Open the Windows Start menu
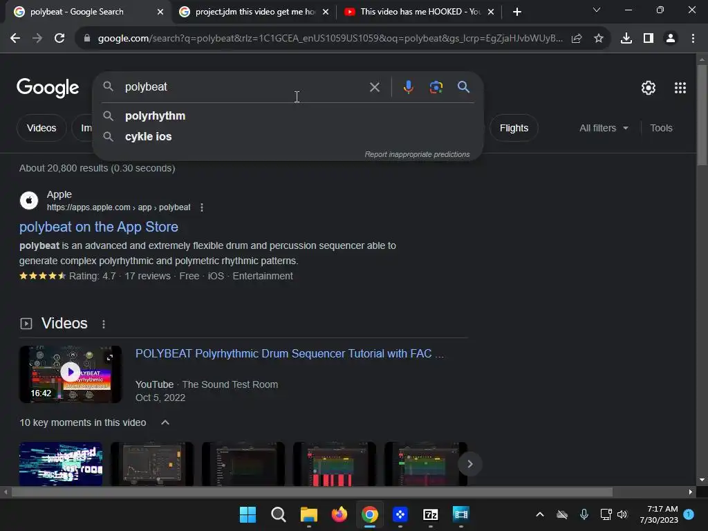Screen dimensions: 708x531 coord(248,514)
